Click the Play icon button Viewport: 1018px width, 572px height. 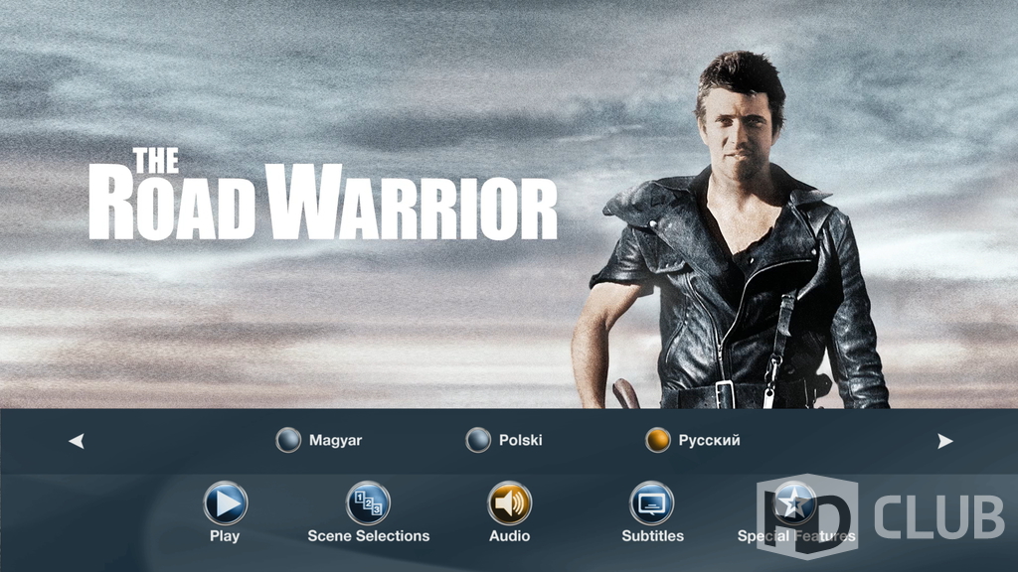coord(226,502)
